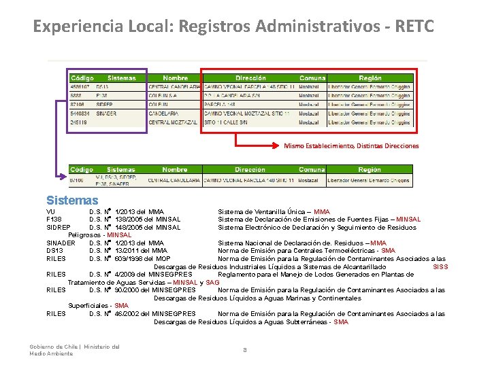
Task: Click footer 'Gobierno de Chile | Ministerio del Medio Ambiente'
Action: coord(74,350)
